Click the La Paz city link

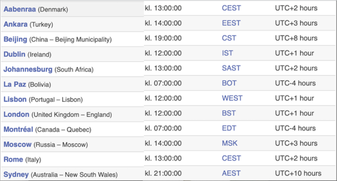pyautogui.click(x=15, y=85)
